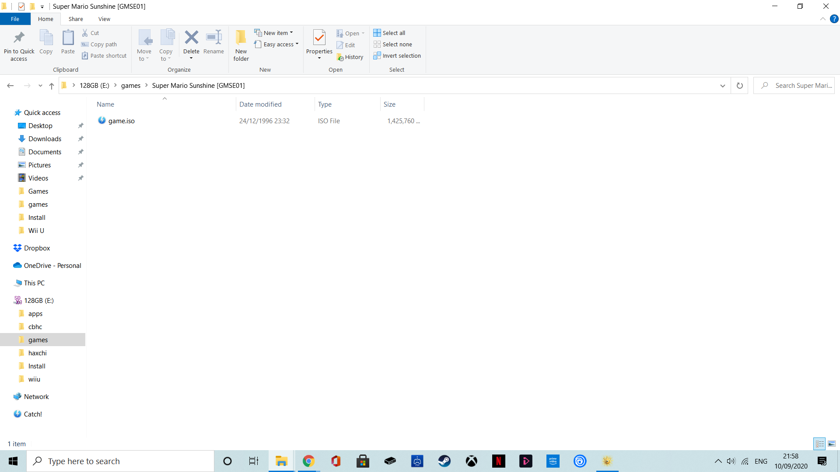Open Microsoft Store from taskbar
The image size is (840, 472).
click(363, 461)
